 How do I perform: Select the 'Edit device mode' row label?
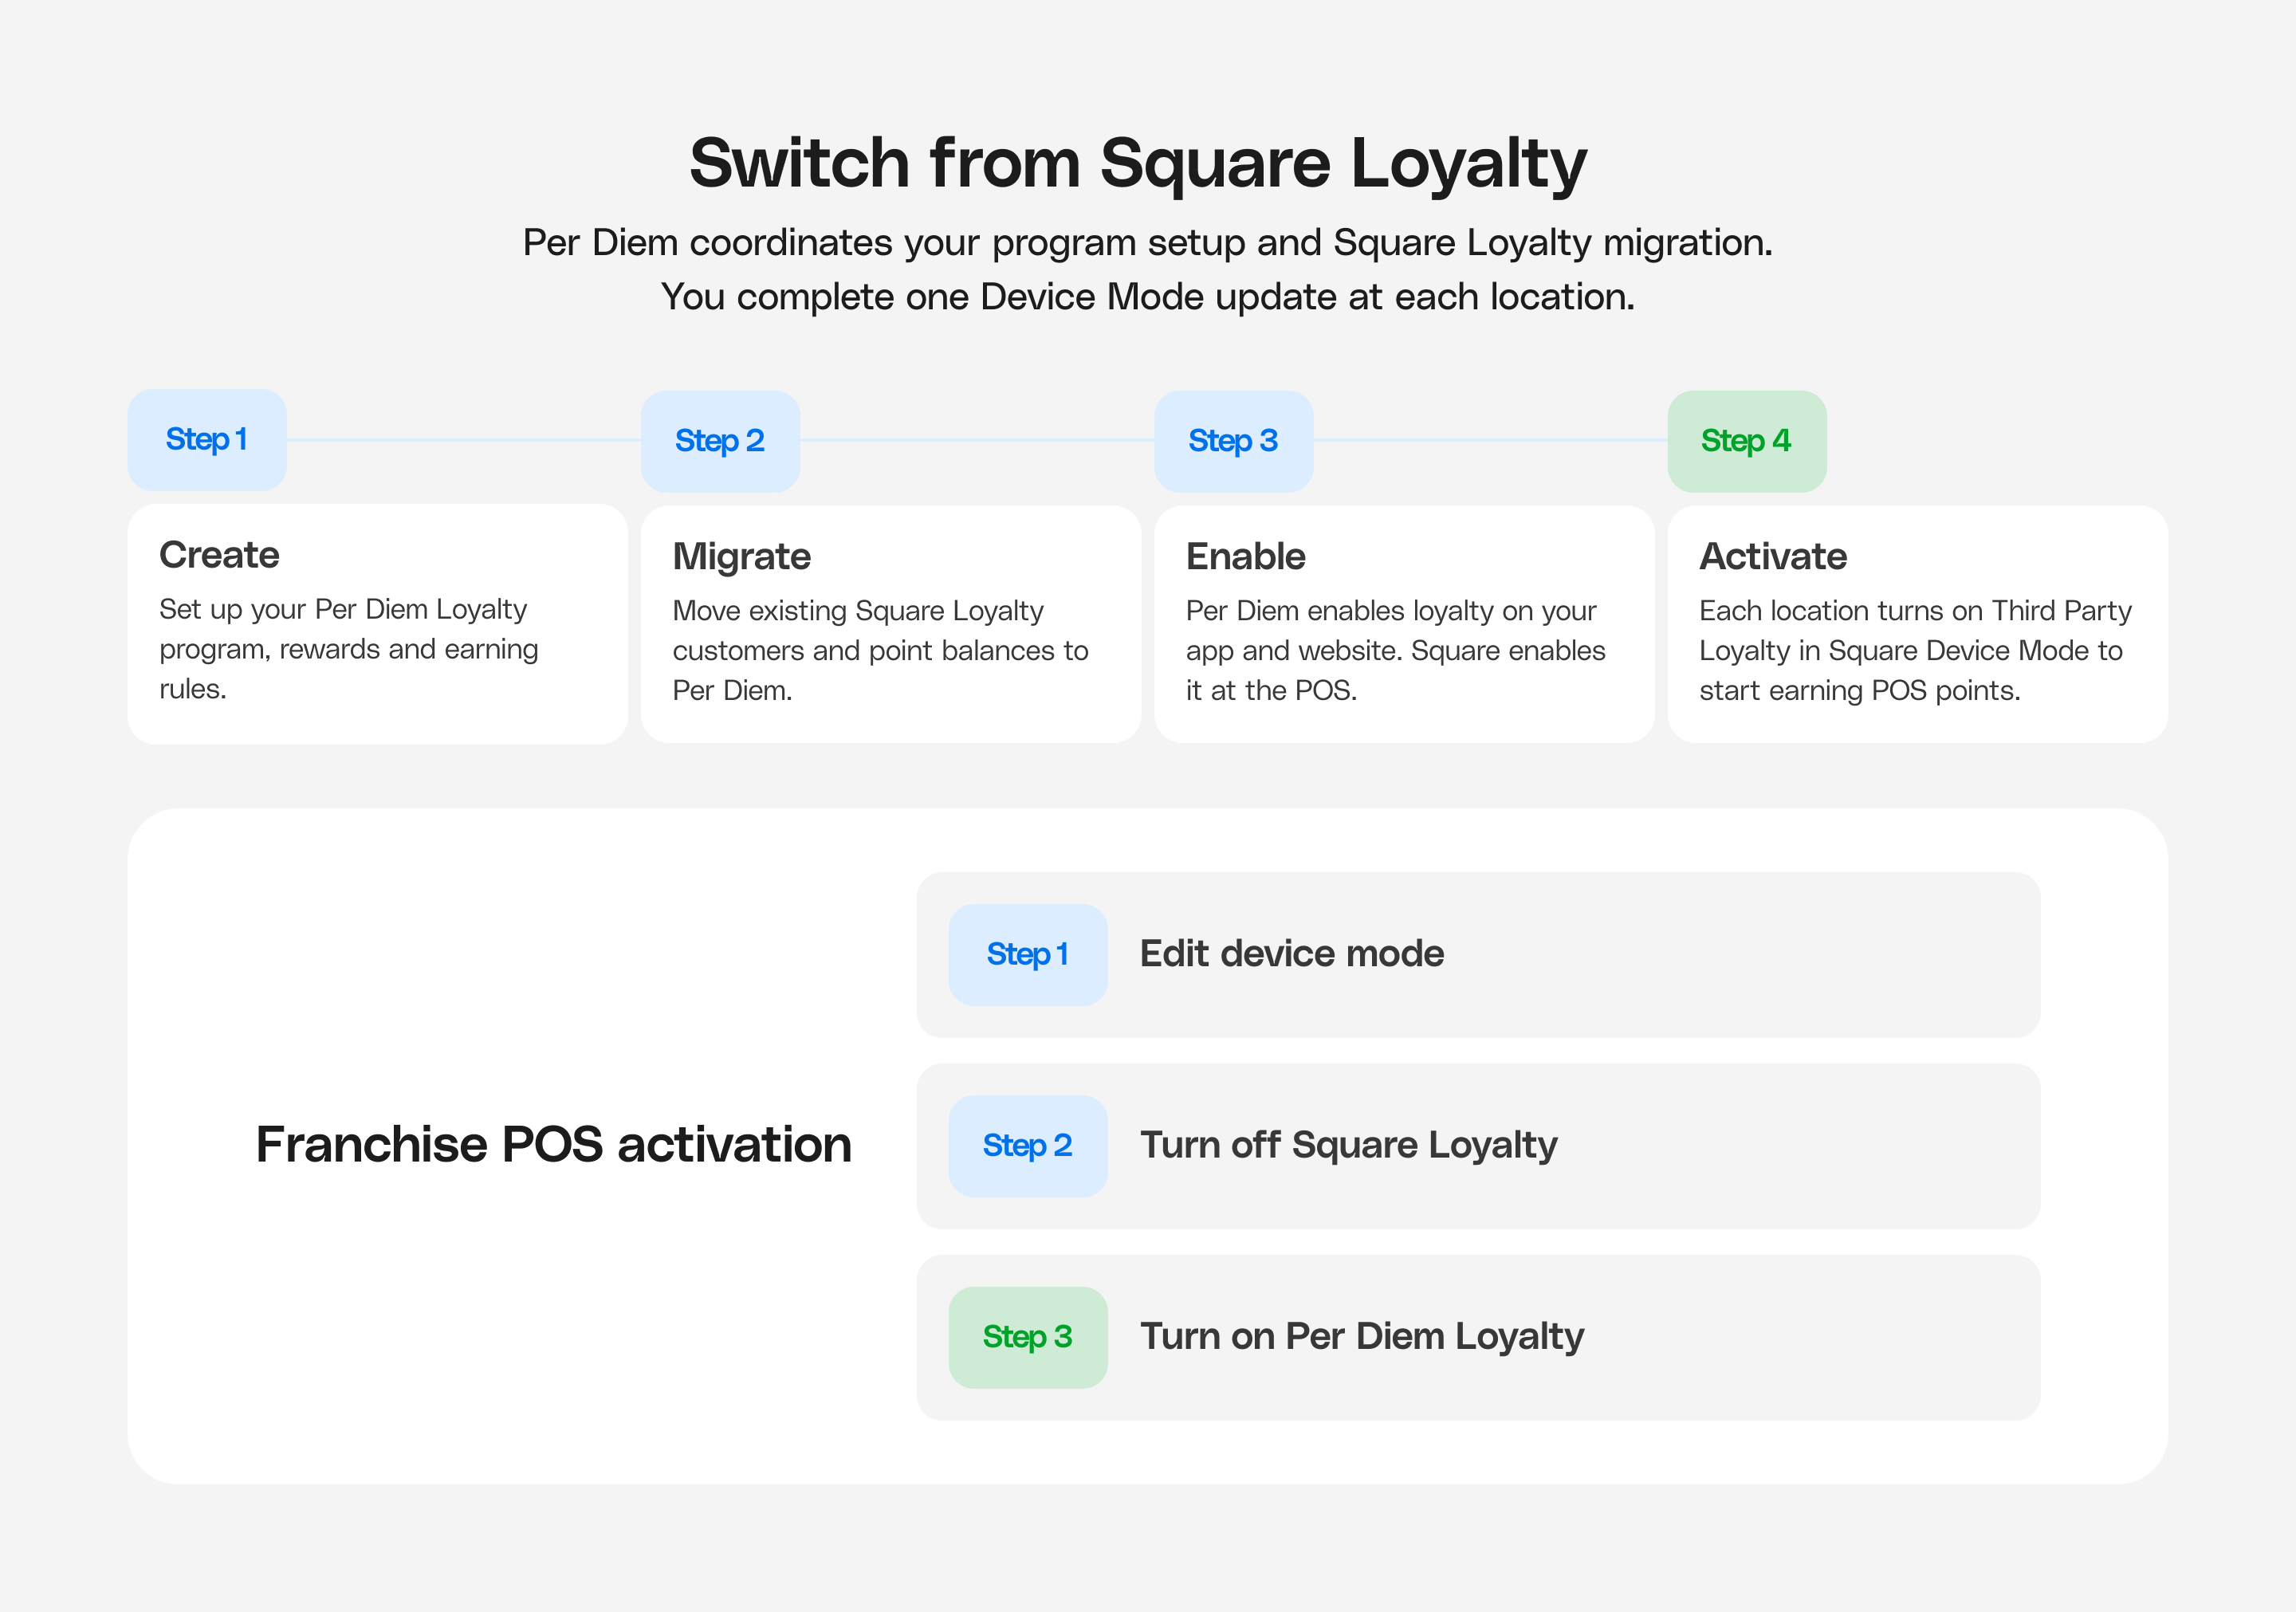[1292, 954]
